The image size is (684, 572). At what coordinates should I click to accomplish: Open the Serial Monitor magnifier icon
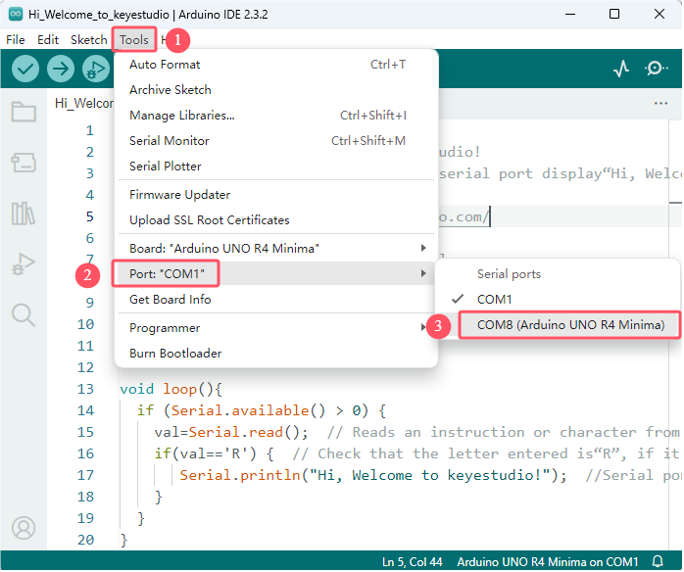pos(657,69)
